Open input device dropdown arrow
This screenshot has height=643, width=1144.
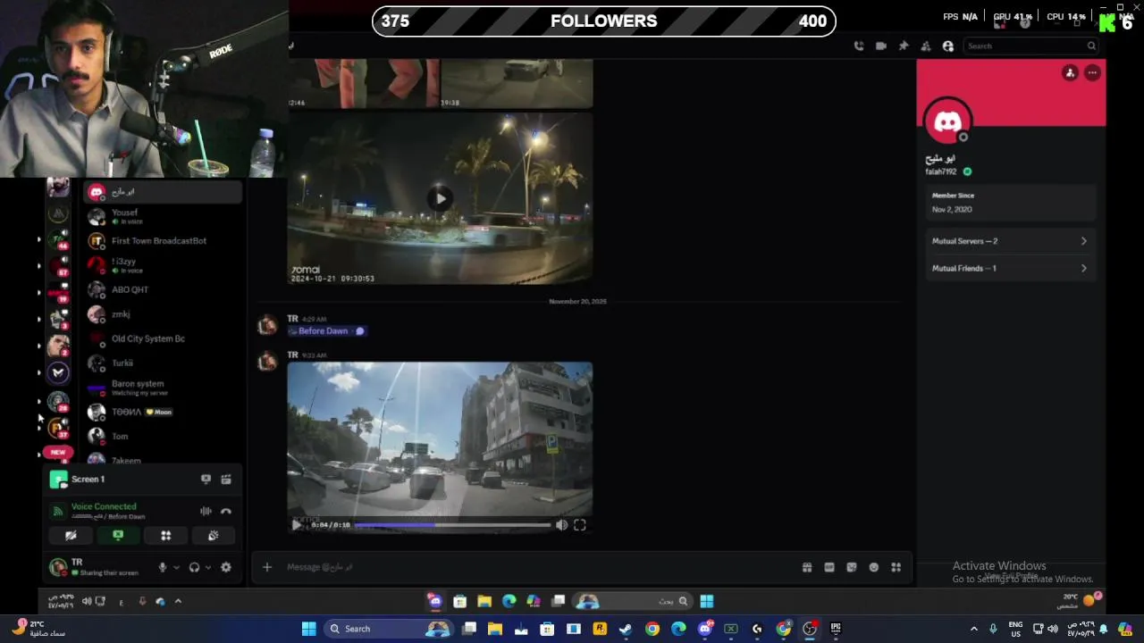pyautogui.click(x=176, y=567)
